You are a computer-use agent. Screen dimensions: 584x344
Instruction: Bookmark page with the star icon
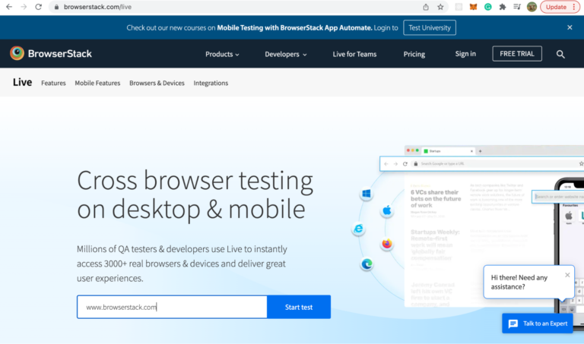[440, 7]
